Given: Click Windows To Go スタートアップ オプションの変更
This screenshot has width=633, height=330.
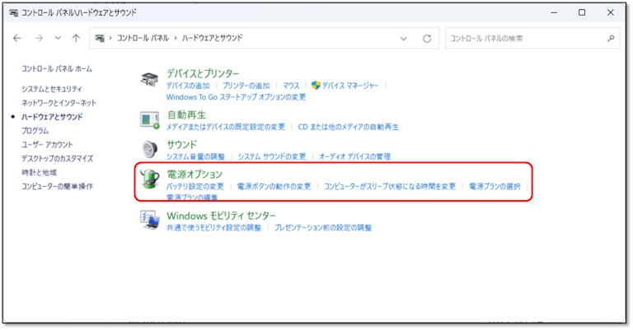Looking at the screenshot, I should pyautogui.click(x=237, y=97).
